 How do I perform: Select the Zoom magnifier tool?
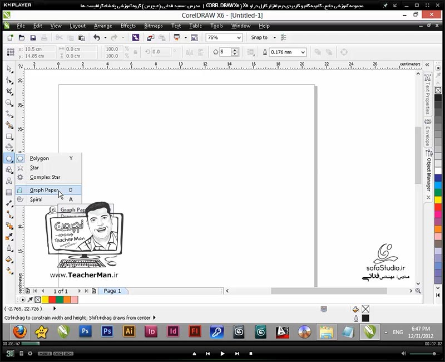pos(9,103)
